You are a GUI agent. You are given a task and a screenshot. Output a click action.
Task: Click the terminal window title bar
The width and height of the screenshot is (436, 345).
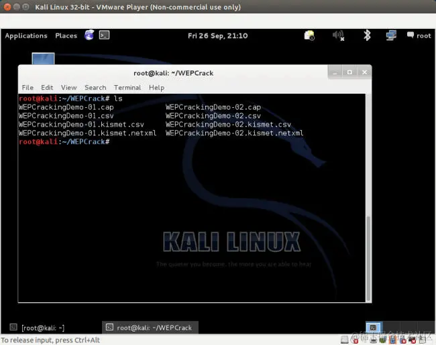tap(174, 73)
